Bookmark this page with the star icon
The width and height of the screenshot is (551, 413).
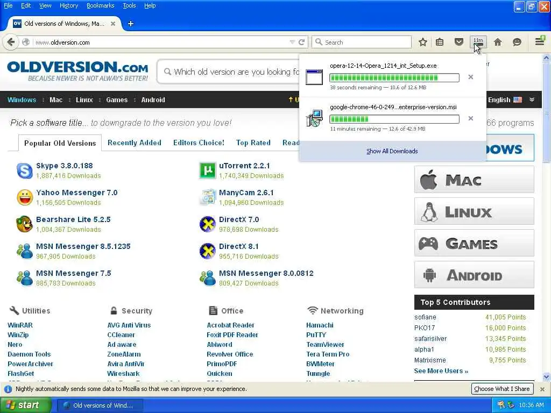(423, 42)
